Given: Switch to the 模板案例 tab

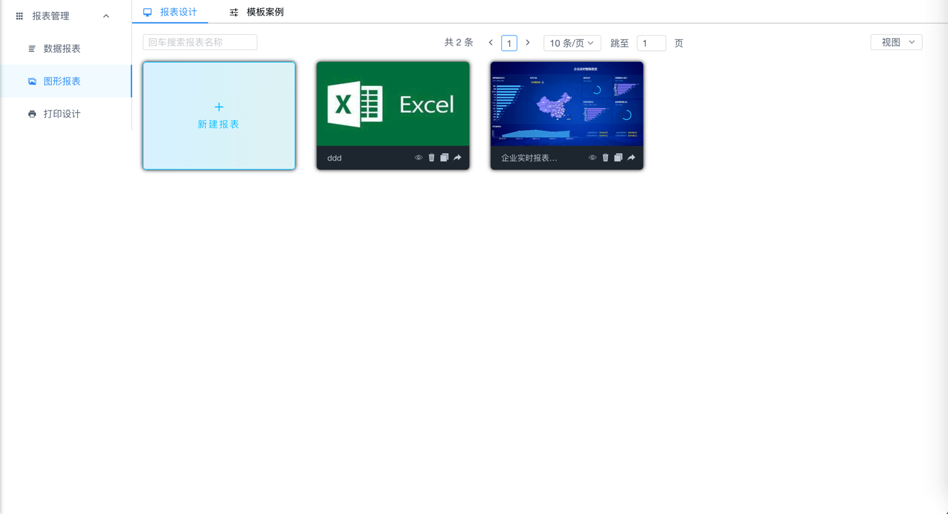Looking at the screenshot, I should coord(257,12).
